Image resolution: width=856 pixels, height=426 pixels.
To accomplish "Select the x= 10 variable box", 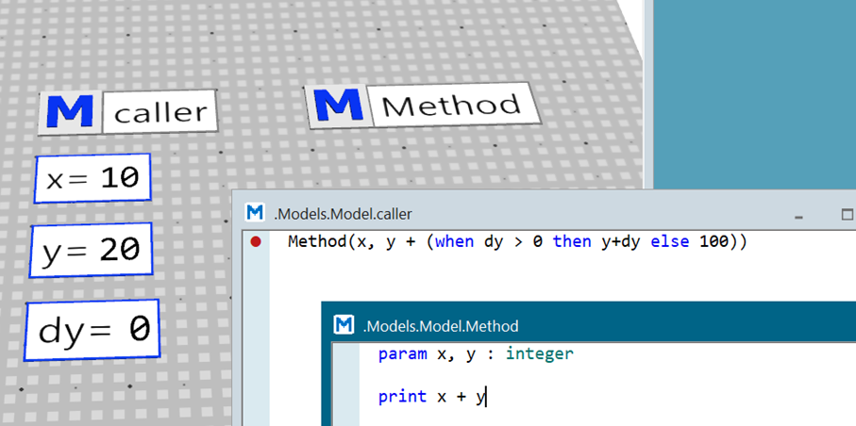I will pos(92,178).
